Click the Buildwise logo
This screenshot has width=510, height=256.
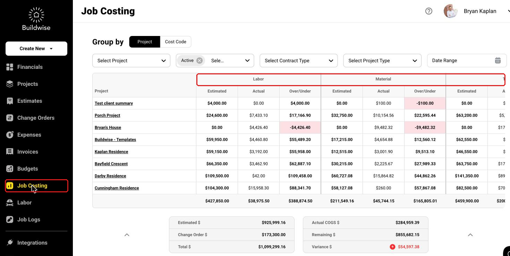pos(36,19)
